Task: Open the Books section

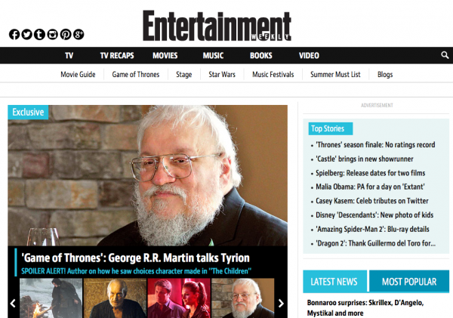Action: pos(261,55)
